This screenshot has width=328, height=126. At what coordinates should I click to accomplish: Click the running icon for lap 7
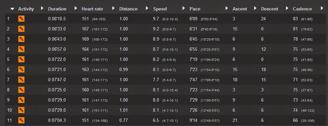pyautogui.click(x=21, y=80)
